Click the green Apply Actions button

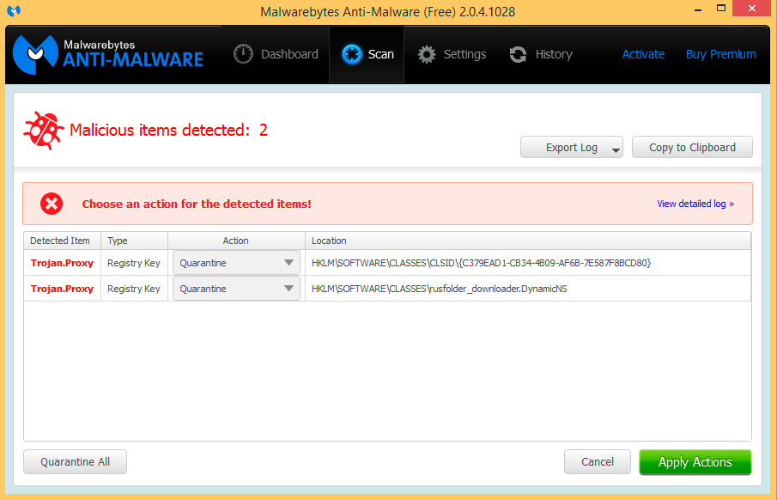[695, 462]
